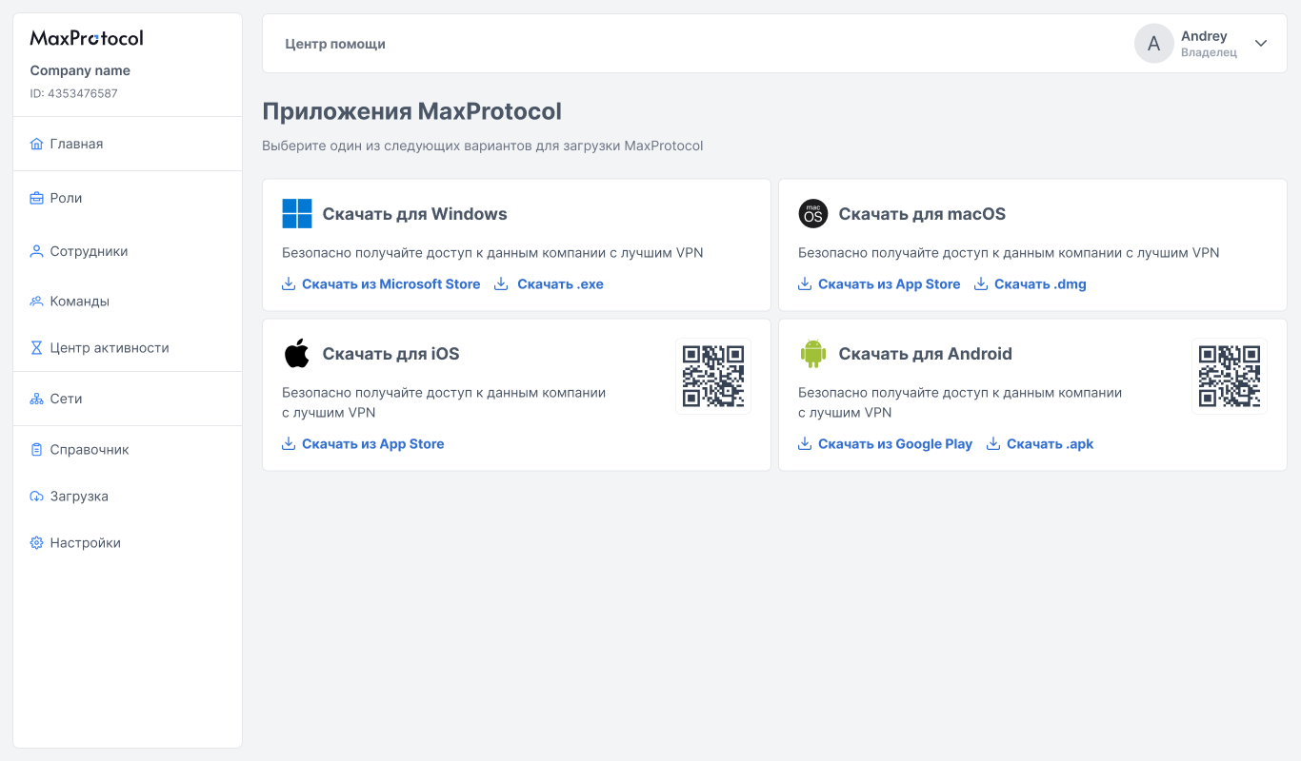This screenshot has width=1301, height=761.
Task: Click the Скачать .exe link
Action: tap(560, 283)
